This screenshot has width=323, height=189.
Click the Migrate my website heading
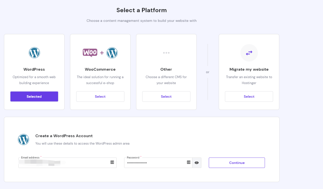click(249, 69)
